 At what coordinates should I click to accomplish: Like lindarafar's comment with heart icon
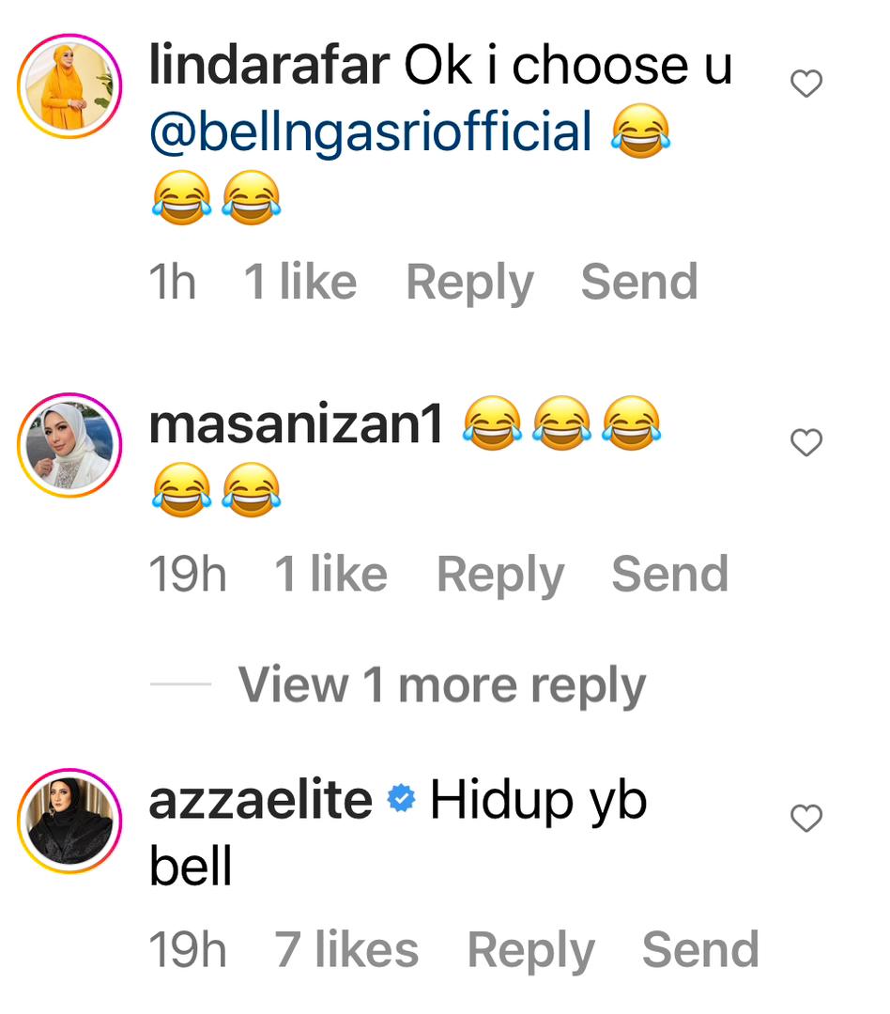[806, 84]
